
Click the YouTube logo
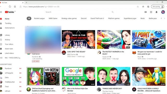click(10, 12)
